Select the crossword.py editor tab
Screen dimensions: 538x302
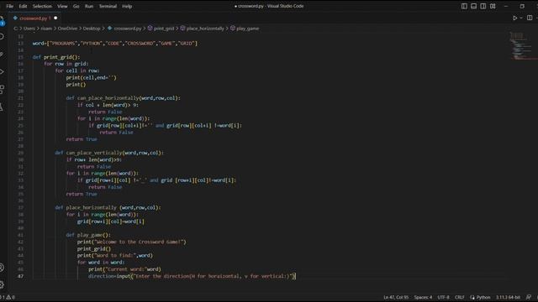pos(34,18)
